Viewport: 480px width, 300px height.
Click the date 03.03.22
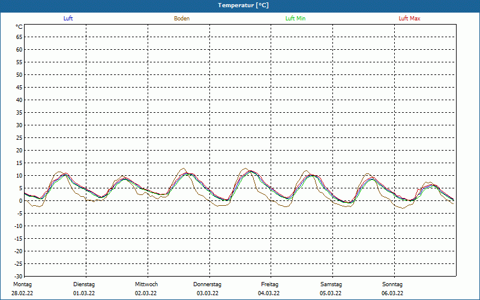(x=208, y=293)
